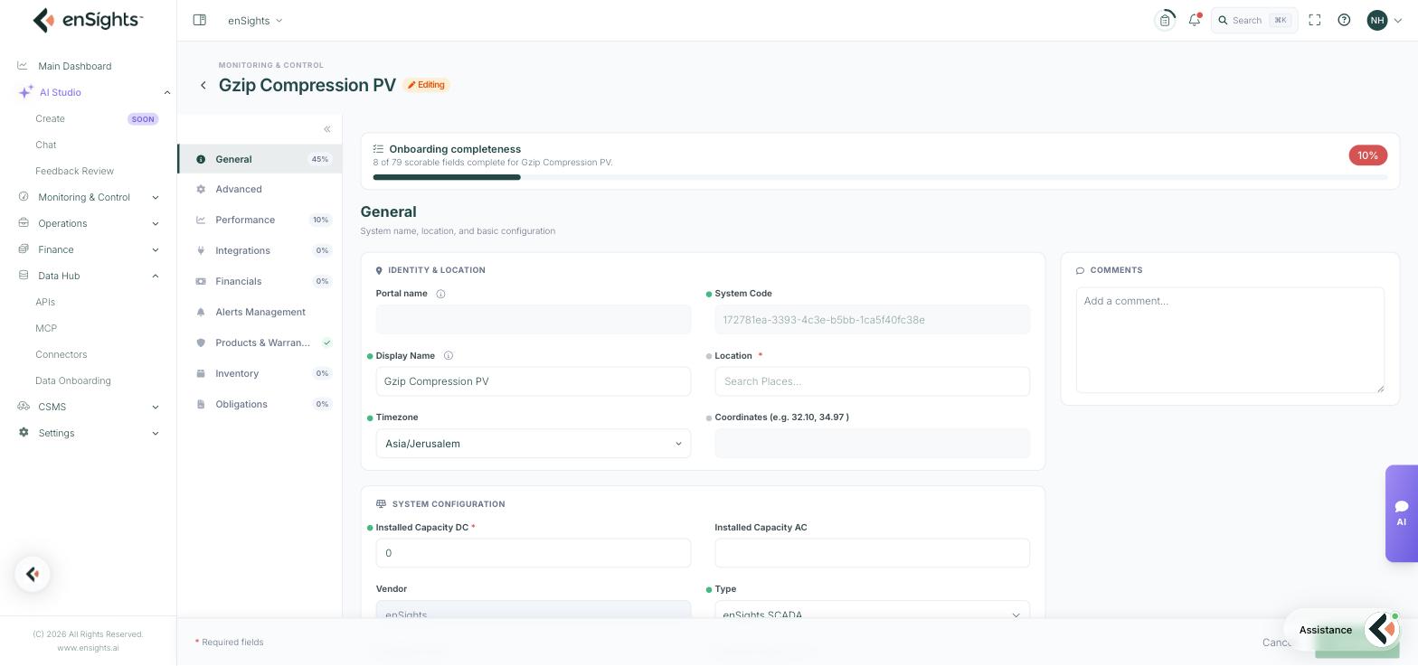Open Feedback Review link

coord(74,171)
